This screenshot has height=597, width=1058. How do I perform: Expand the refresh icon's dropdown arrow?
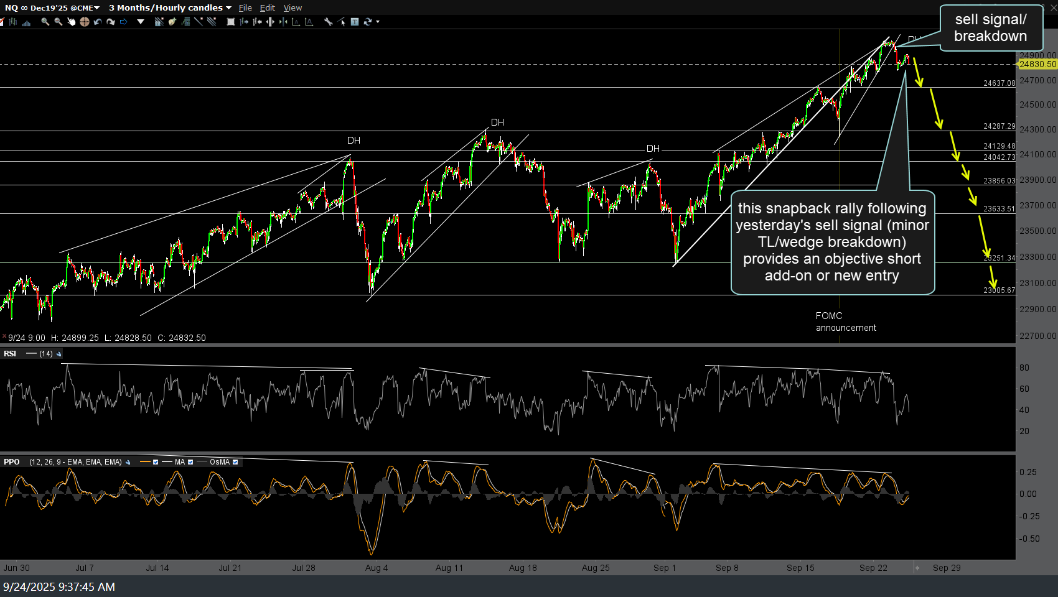377,22
